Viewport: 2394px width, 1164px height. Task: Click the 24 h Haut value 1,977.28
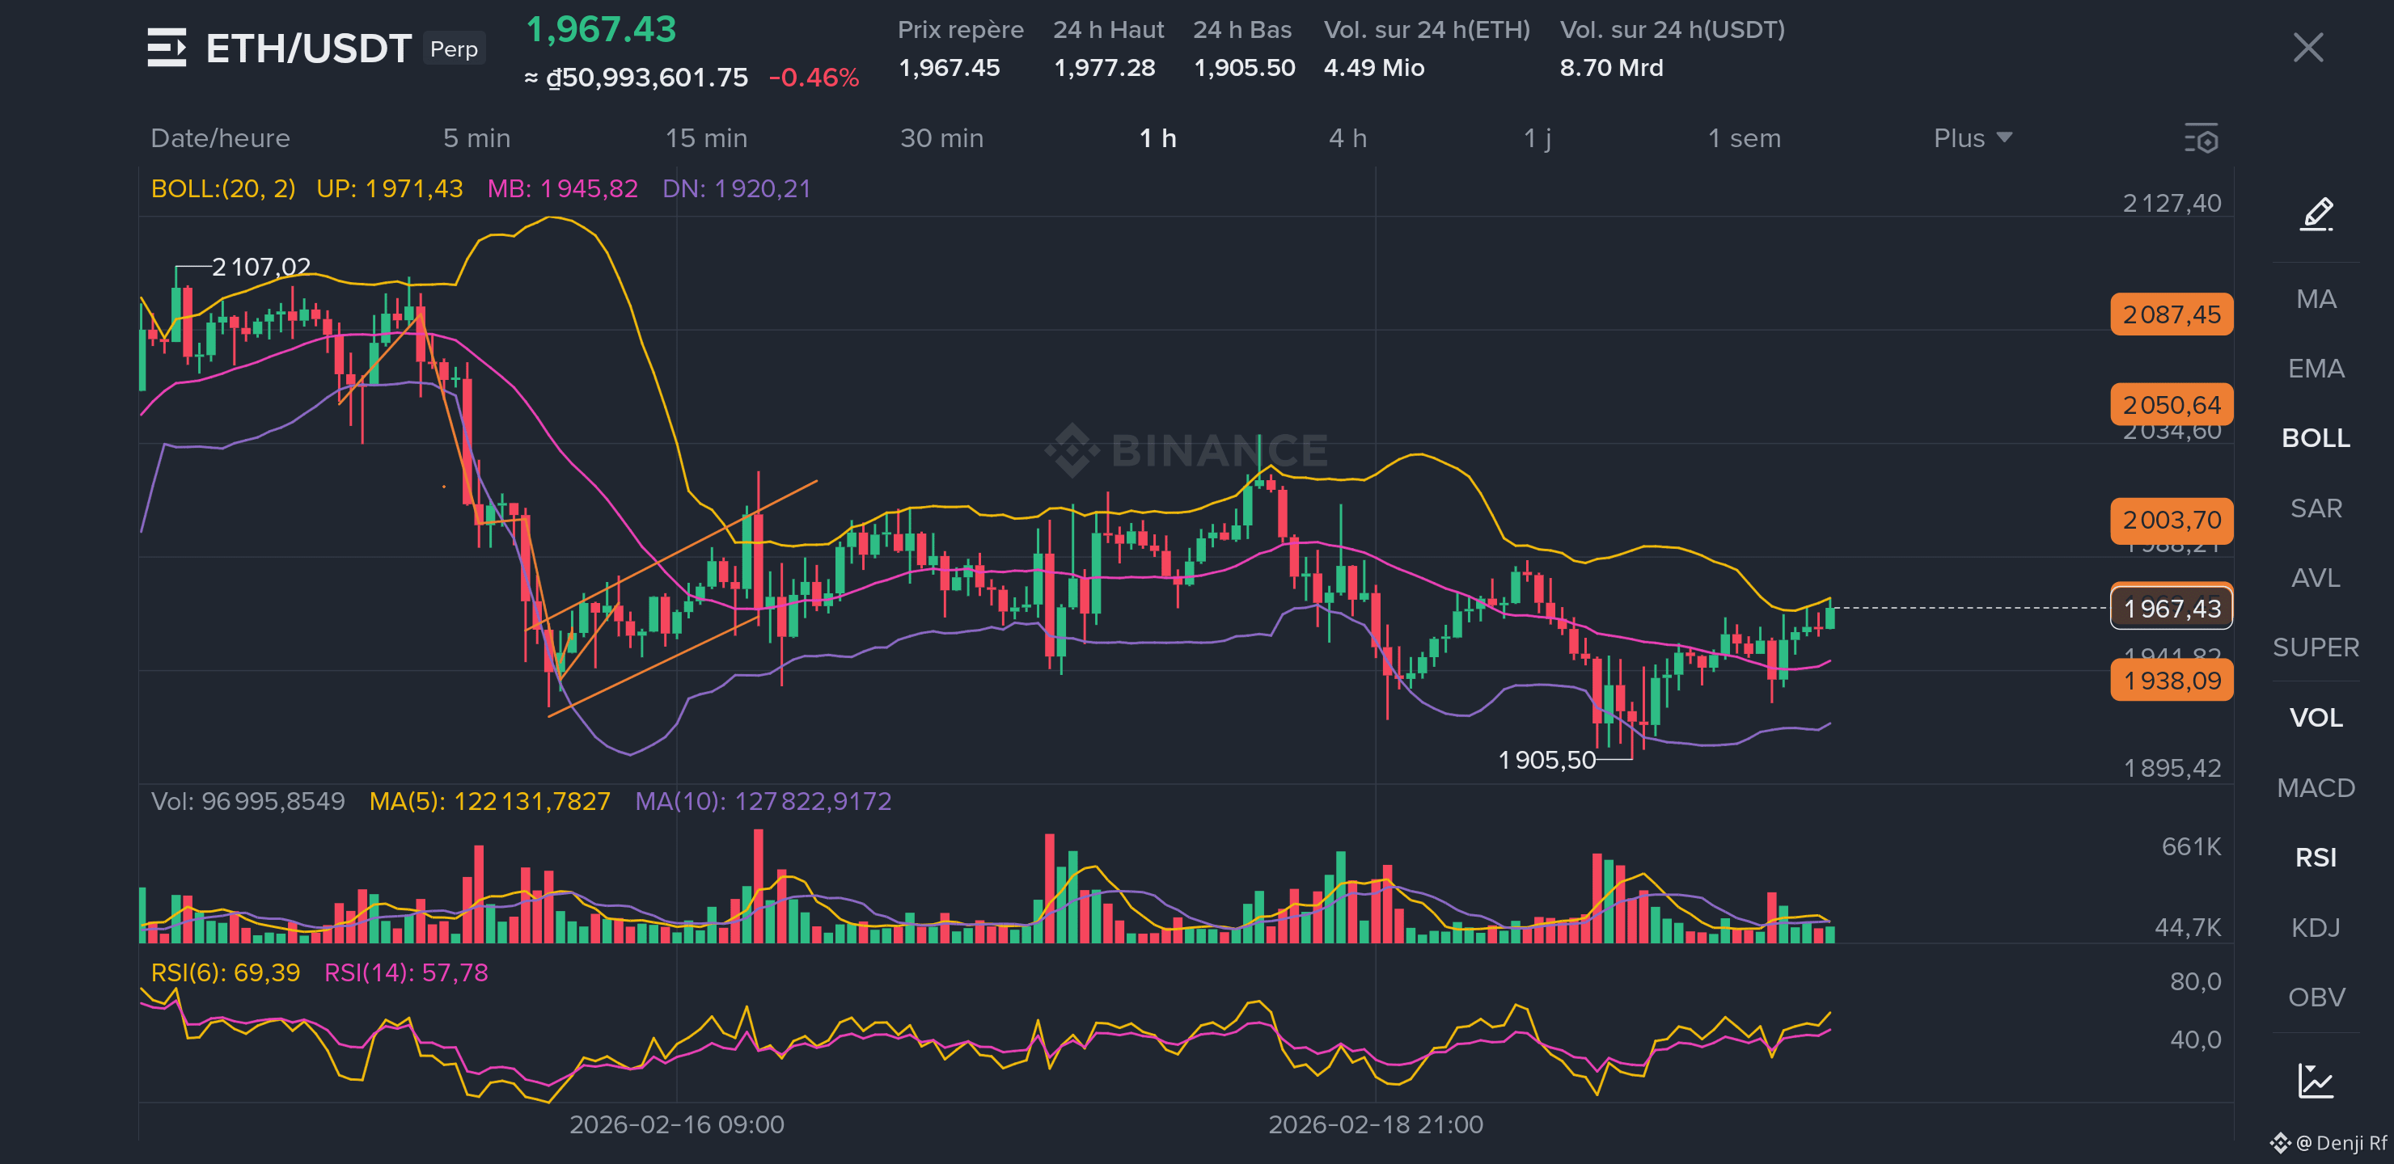coord(1104,68)
